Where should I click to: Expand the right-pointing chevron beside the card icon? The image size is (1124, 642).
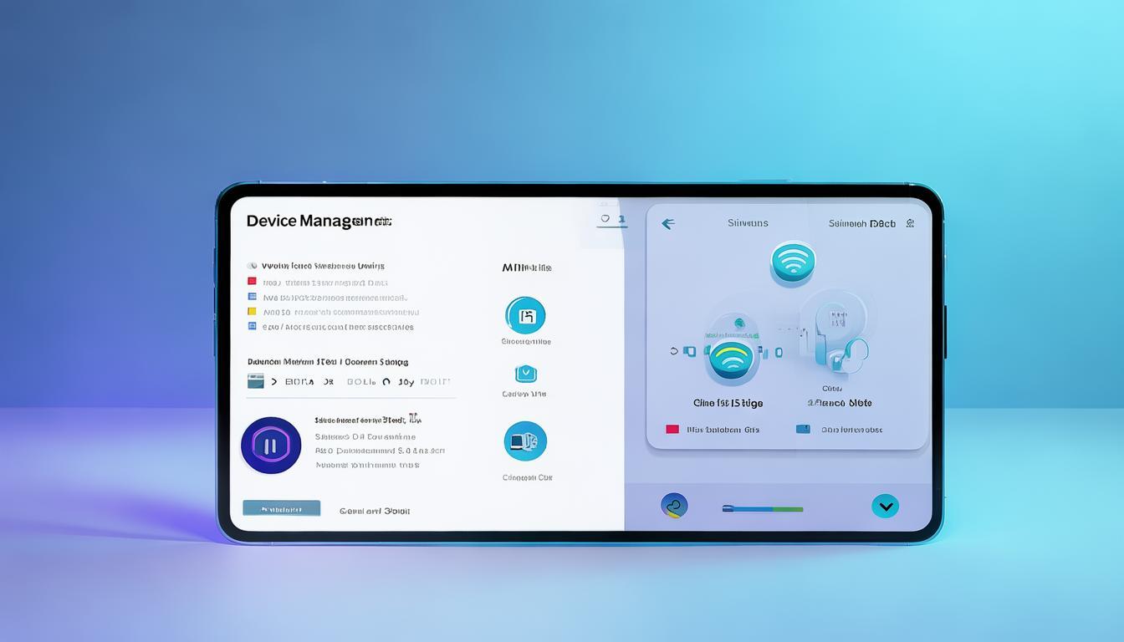point(273,382)
